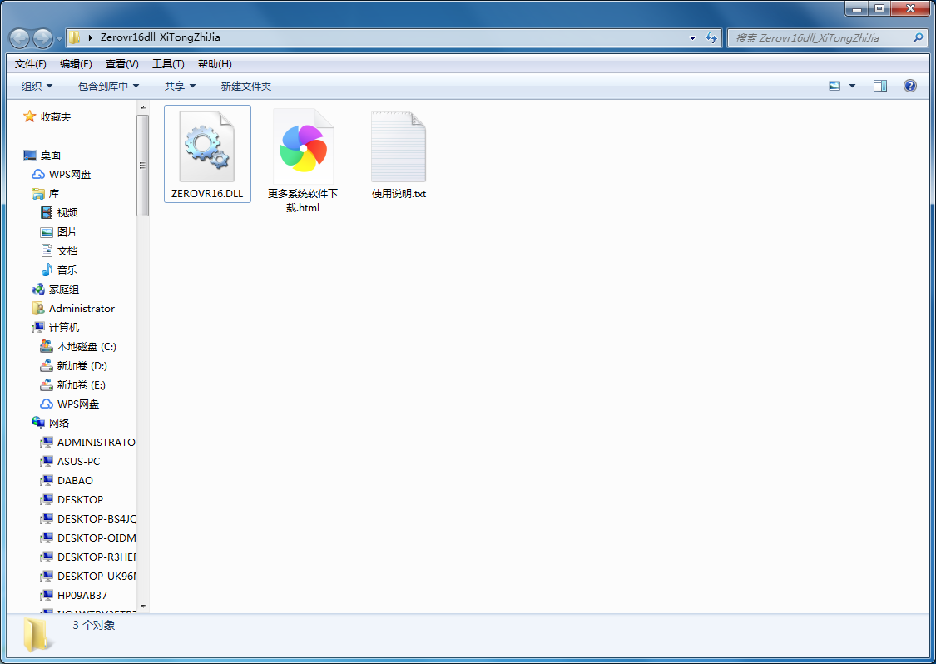Click the breadcrumb arrow before Zerovr16dll_XiTongZhiJia
The image size is (936, 664).
coord(90,37)
